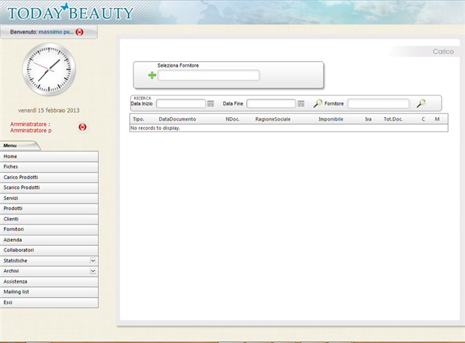Open the Fornitori section

pyautogui.click(x=49, y=230)
